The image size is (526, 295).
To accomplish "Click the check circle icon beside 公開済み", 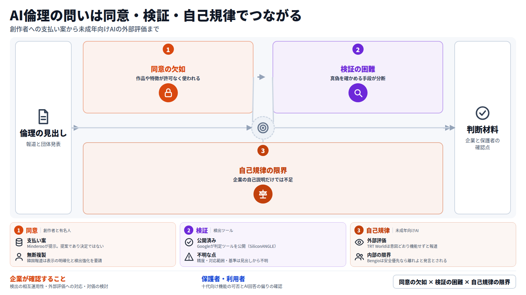I will (189, 242).
